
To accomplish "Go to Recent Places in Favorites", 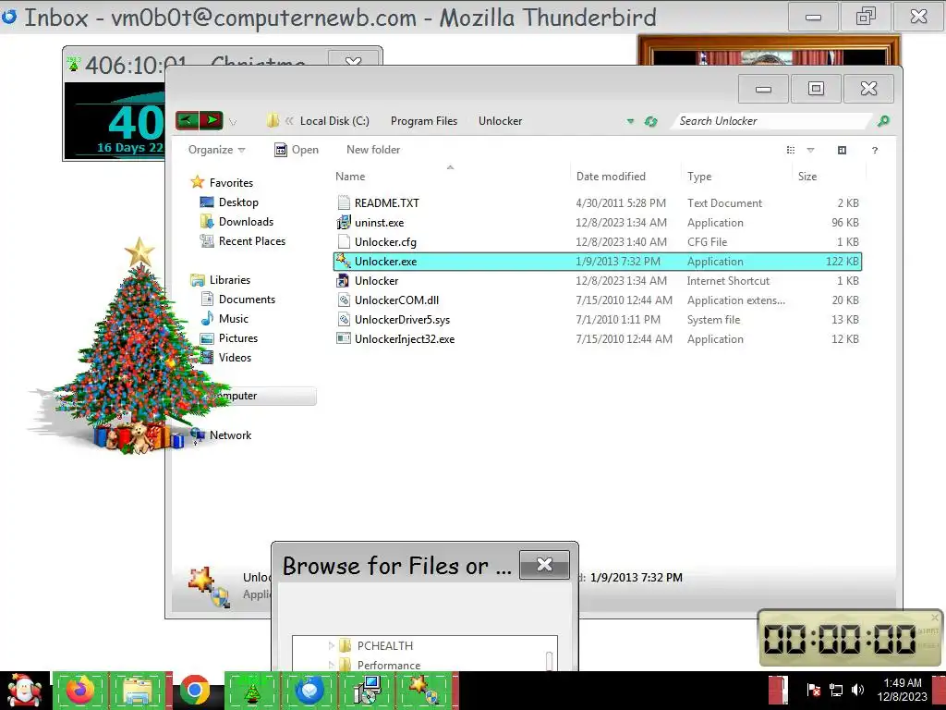I will pos(252,241).
